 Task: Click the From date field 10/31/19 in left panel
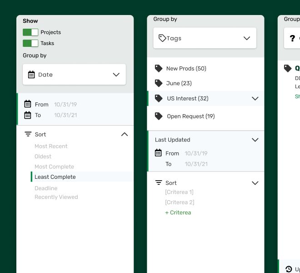click(65, 104)
